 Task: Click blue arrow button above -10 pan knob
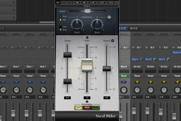(x=30, y=82)
